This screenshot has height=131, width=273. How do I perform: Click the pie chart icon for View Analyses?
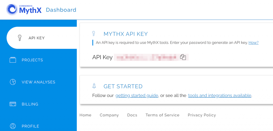point(13,82)
